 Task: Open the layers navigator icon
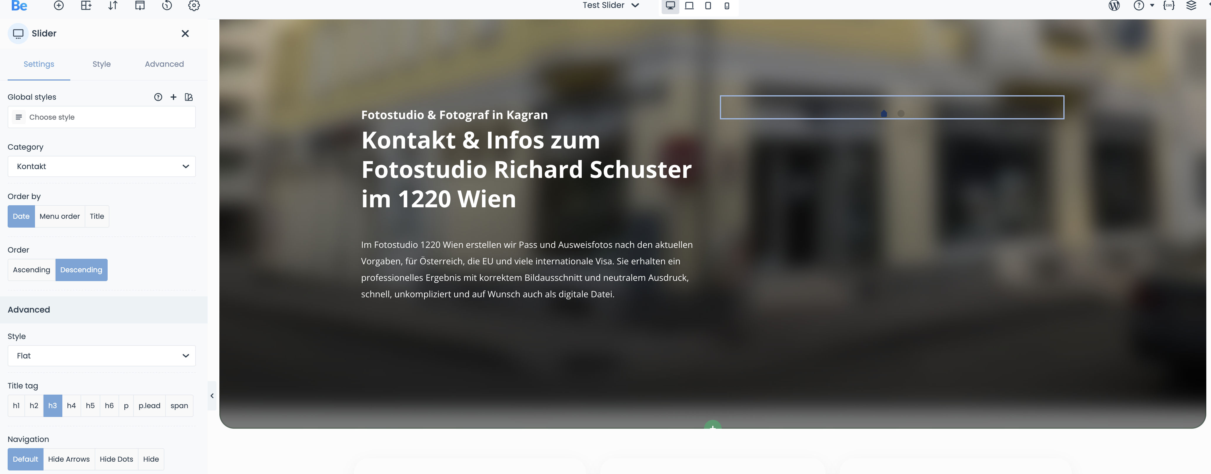click(1191, 6)
